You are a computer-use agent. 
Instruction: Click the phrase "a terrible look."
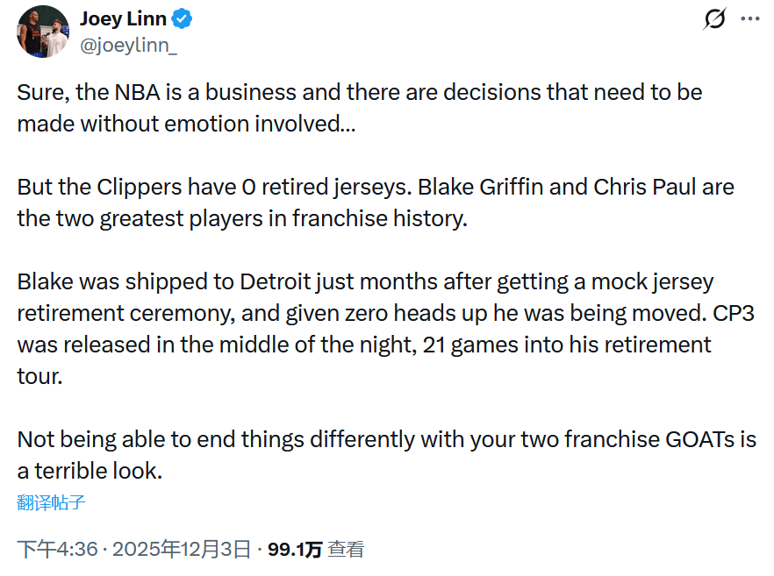point(90,470)
